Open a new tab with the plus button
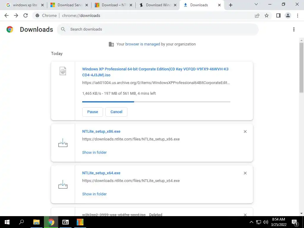This screenshot has height=228, width=304. pos(230,5)
